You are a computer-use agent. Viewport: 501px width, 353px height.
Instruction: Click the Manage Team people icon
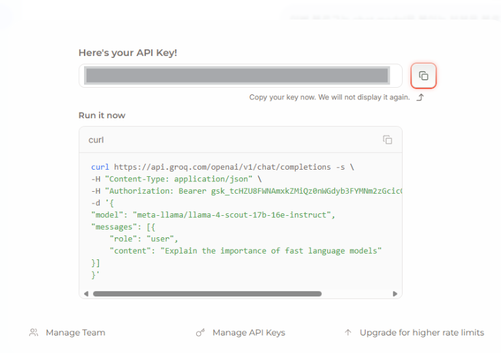tap(33, 333)
